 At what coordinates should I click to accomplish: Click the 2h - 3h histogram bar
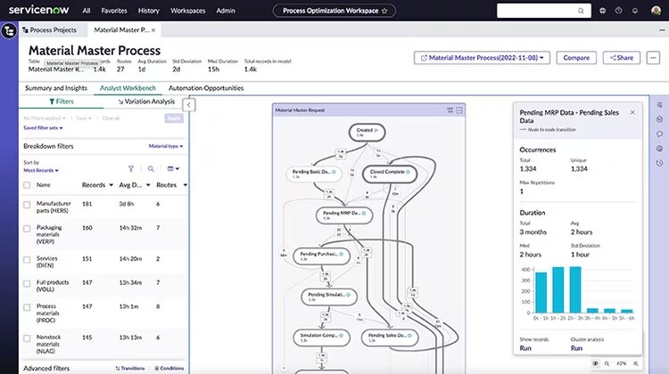575,289
